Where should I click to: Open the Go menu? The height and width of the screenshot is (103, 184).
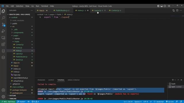32,6
